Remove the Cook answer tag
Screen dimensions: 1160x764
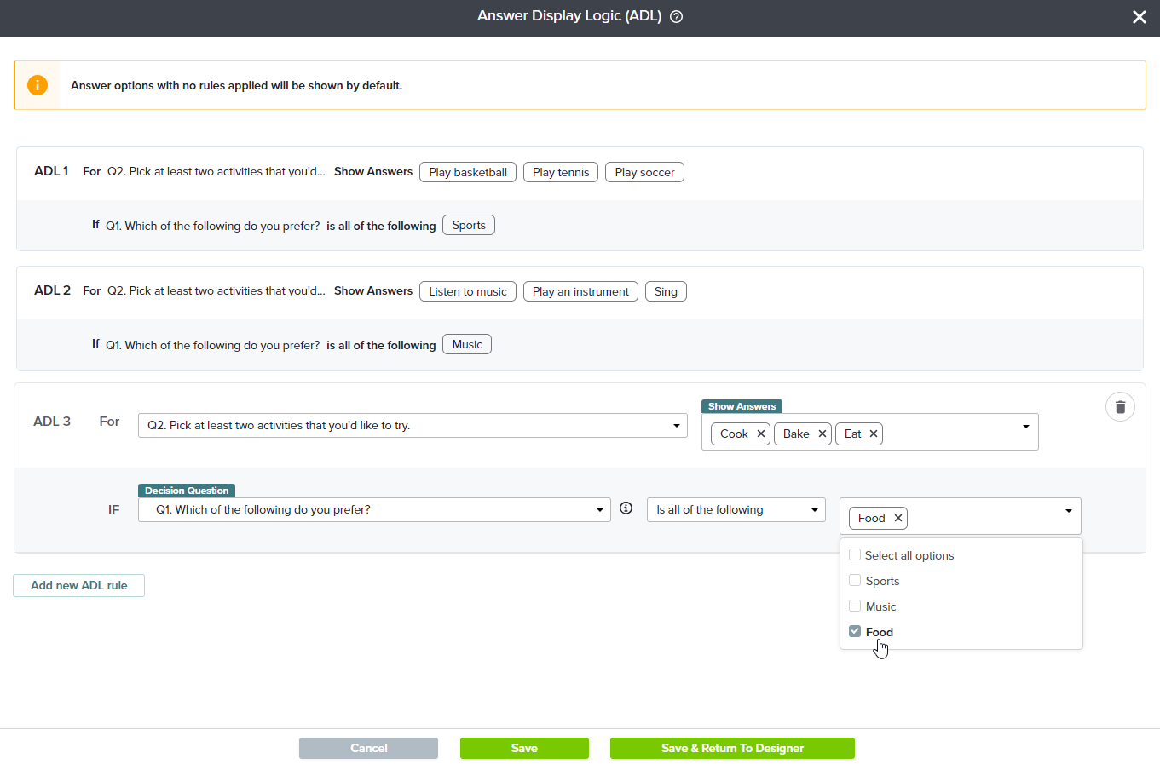coord(760,434)
